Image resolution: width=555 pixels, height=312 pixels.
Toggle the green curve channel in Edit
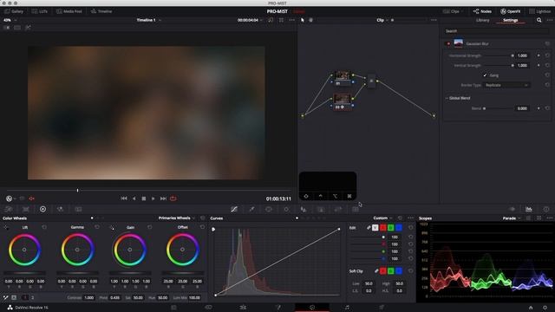click(x=391, y=227)
